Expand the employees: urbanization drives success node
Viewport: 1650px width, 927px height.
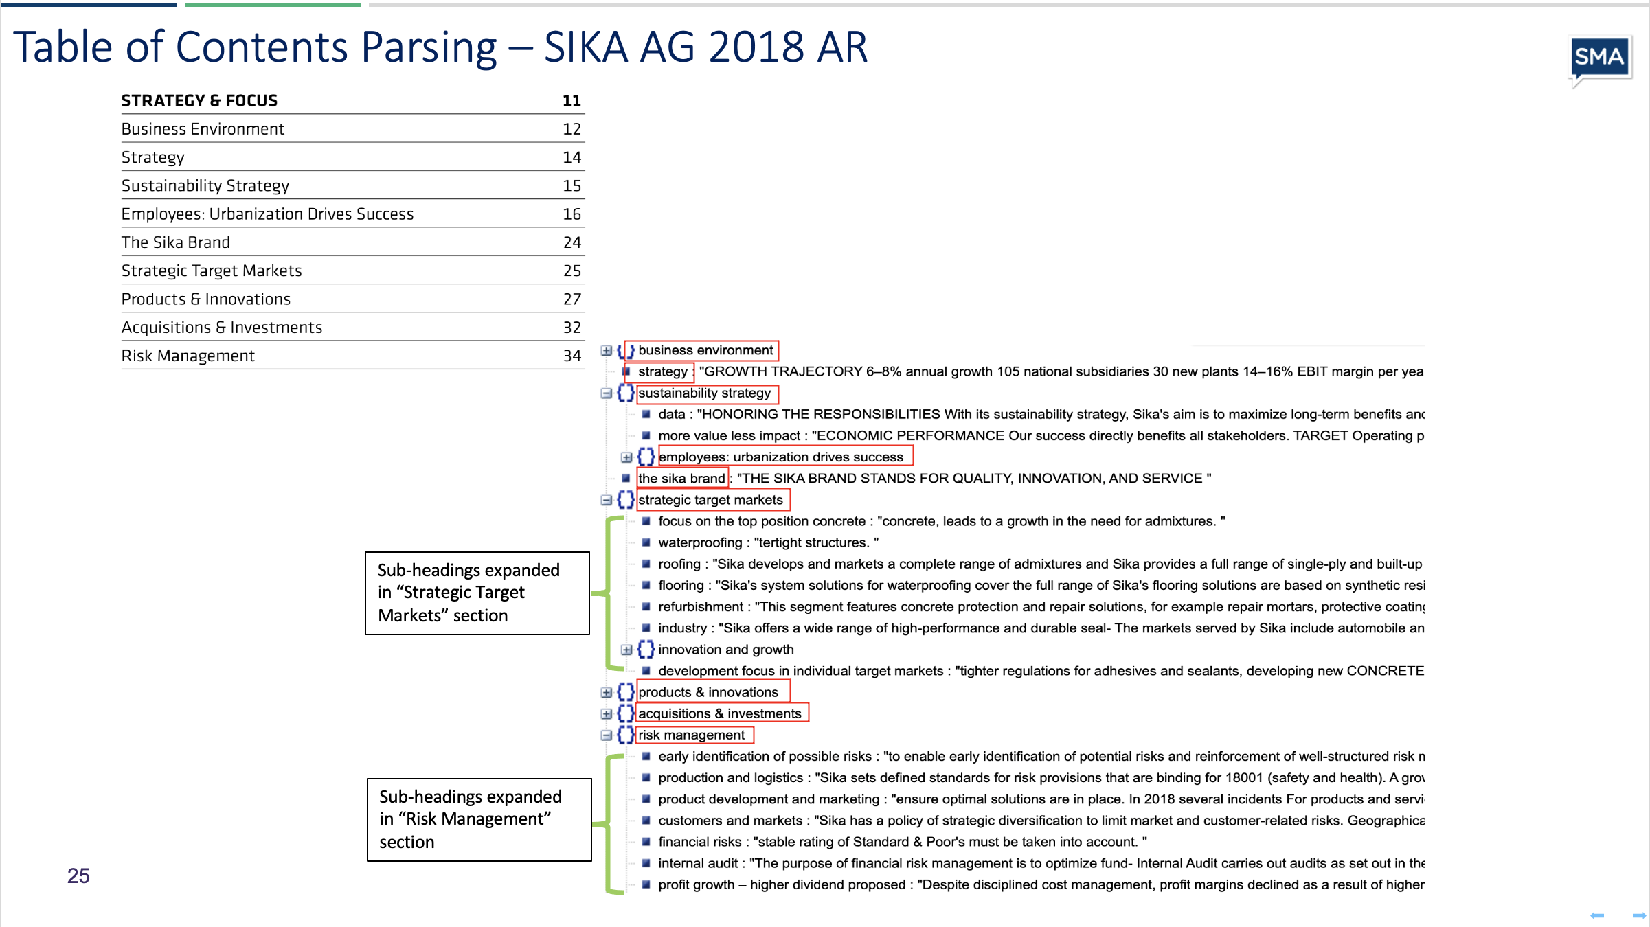coord(626,457)
